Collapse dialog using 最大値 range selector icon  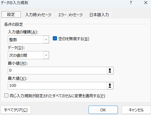[x=110, y=86]
